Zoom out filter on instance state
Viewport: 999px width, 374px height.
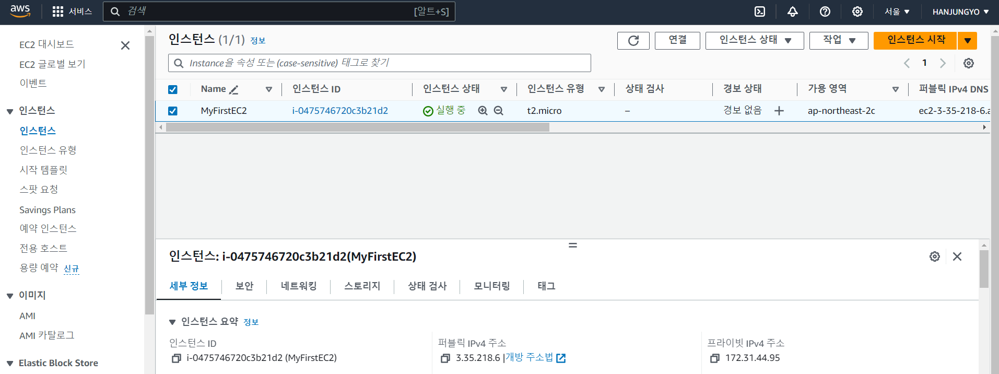click(x=499, y=111)
